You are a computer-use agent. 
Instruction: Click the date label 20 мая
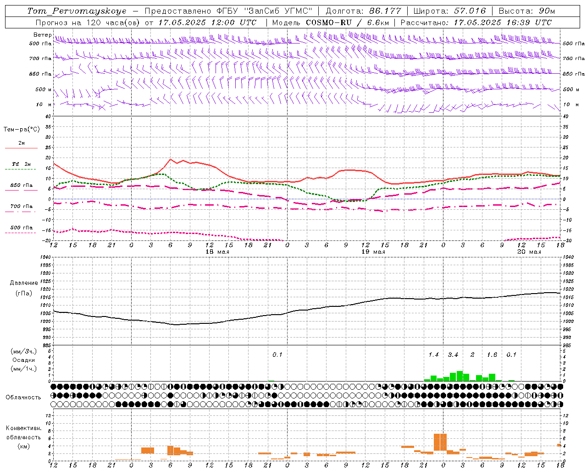(529, 252)
